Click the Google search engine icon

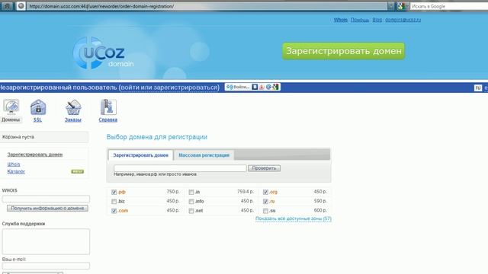(x=401, y=6)
